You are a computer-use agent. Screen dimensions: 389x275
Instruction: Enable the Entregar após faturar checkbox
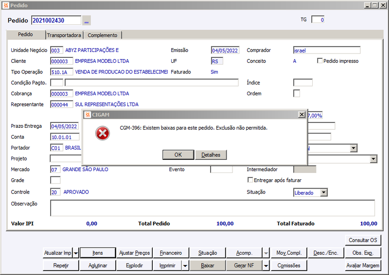(250, 180)
